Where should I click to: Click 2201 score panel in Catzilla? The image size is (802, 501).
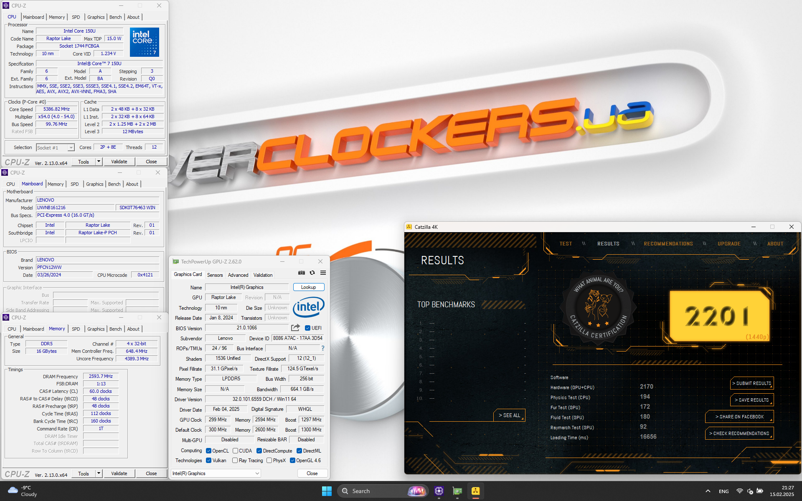(x=719, y=316)
